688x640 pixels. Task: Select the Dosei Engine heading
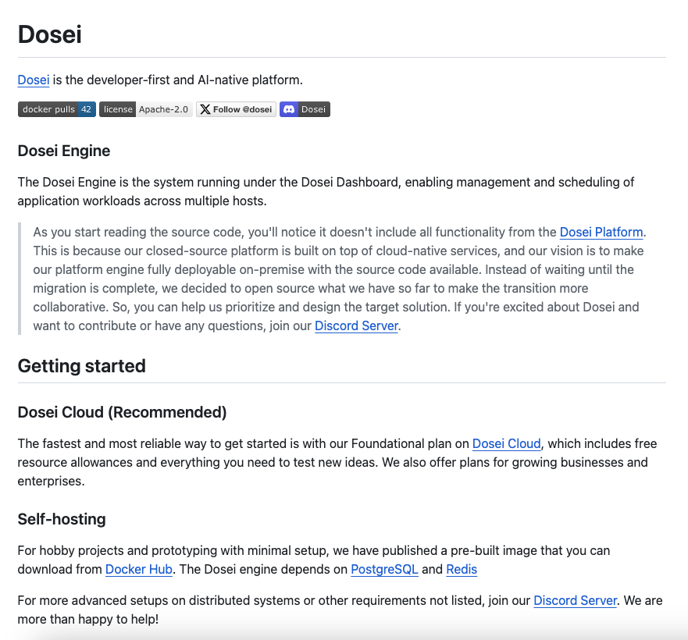pos(63,151)
